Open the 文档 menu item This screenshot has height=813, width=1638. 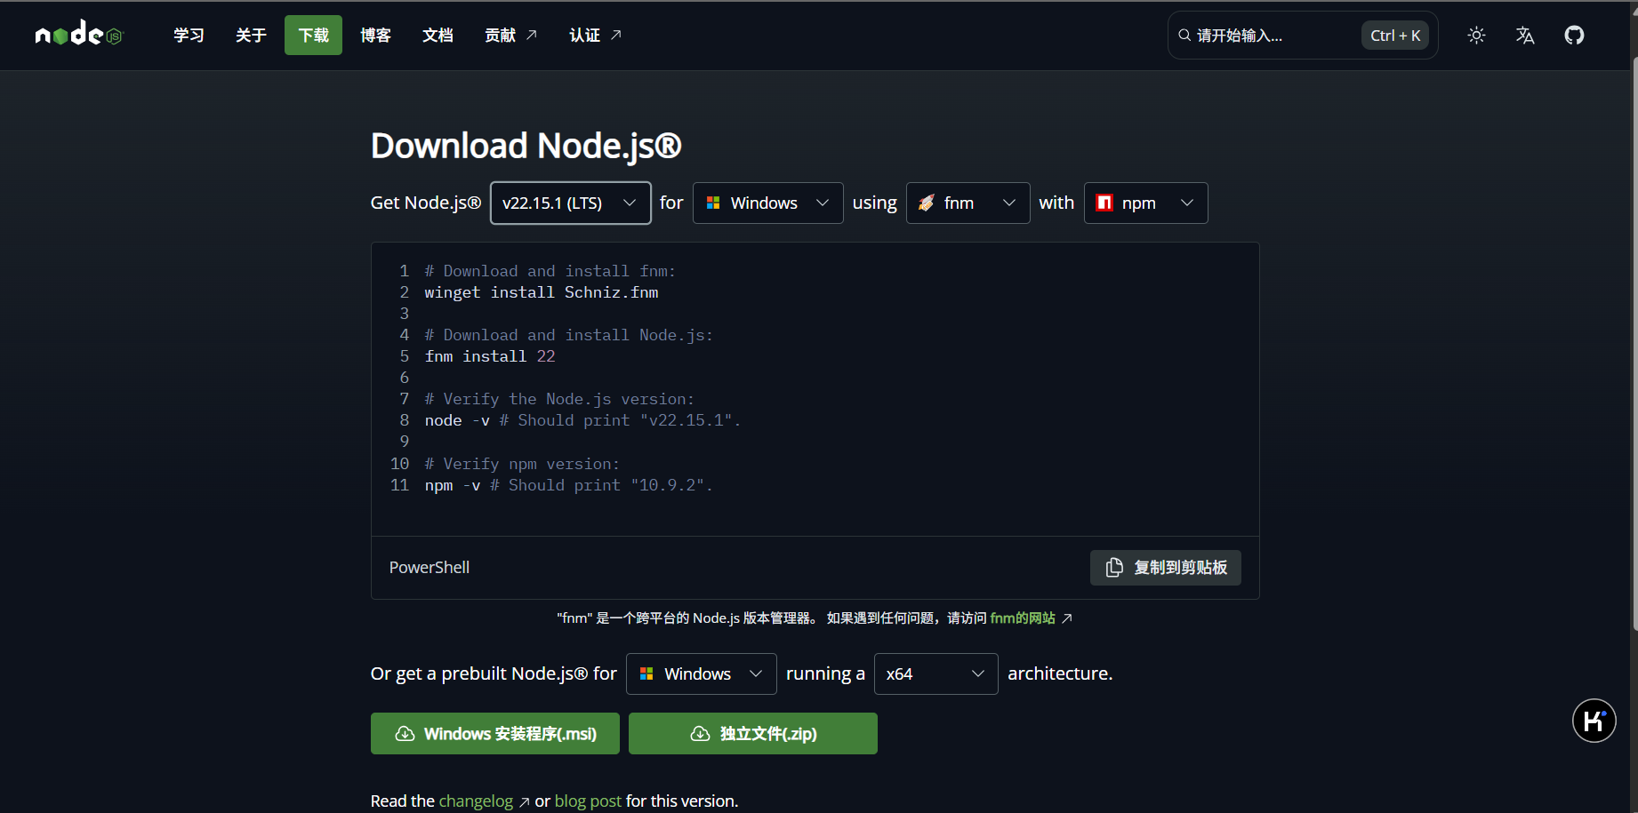tap(438, 36)
